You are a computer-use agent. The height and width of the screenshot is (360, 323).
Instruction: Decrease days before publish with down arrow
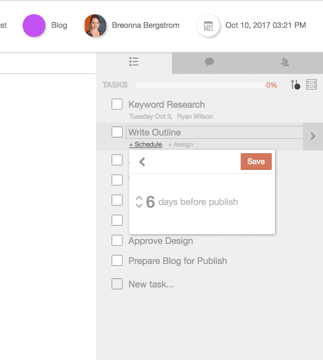click(x=139, y=206)
